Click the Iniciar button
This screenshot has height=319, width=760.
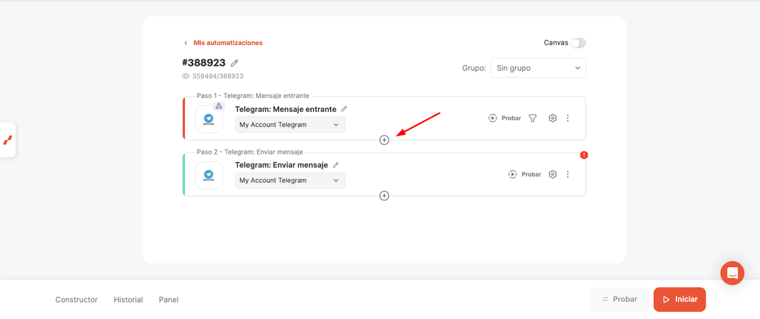(x=680, y=299)
